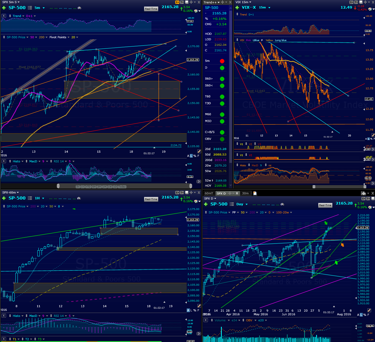Click Real-Time button in SPX-60m chart
This screenshot has height=342, width=375.
(151, 199)
